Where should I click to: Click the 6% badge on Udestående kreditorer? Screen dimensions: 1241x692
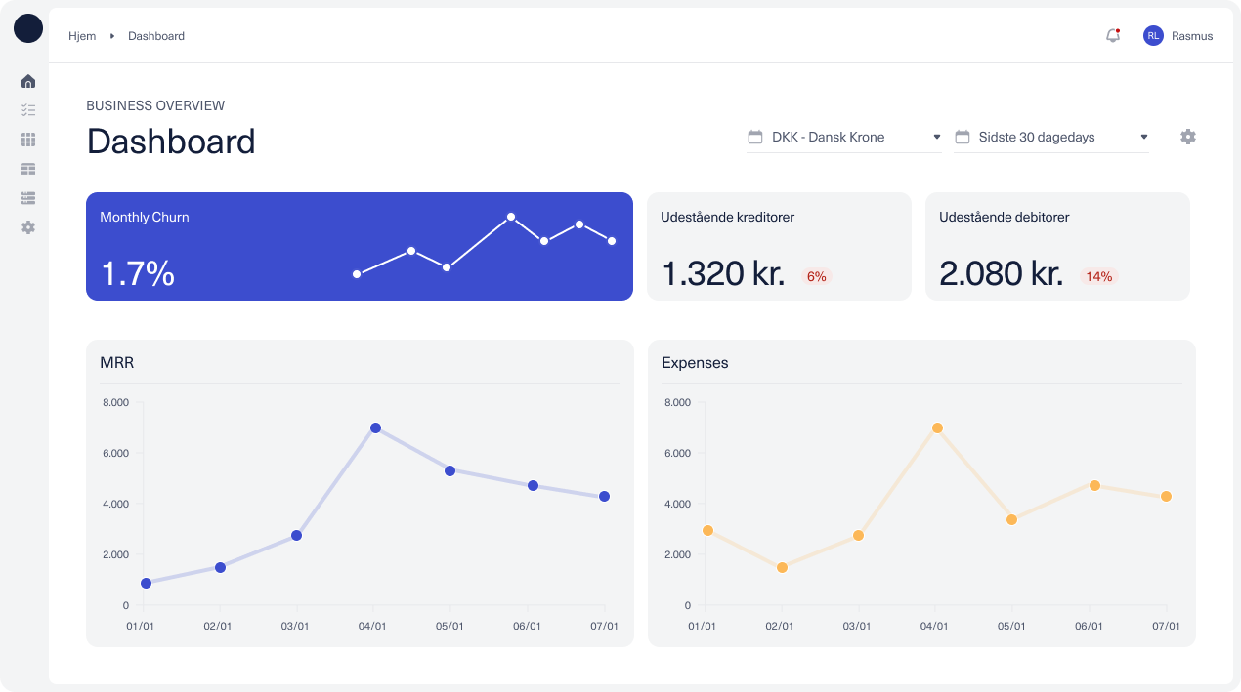816,276
